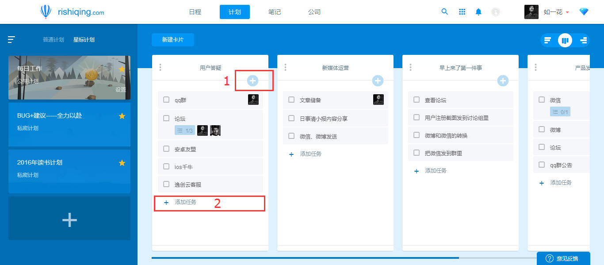Image resolution: width=604 pixels, height=265 pixels.
Task: Click the blue diamond icon at top right
Action: [x=584, y=12]
